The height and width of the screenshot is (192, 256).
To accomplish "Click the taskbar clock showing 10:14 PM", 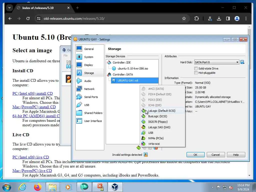I will click(243, 187).
